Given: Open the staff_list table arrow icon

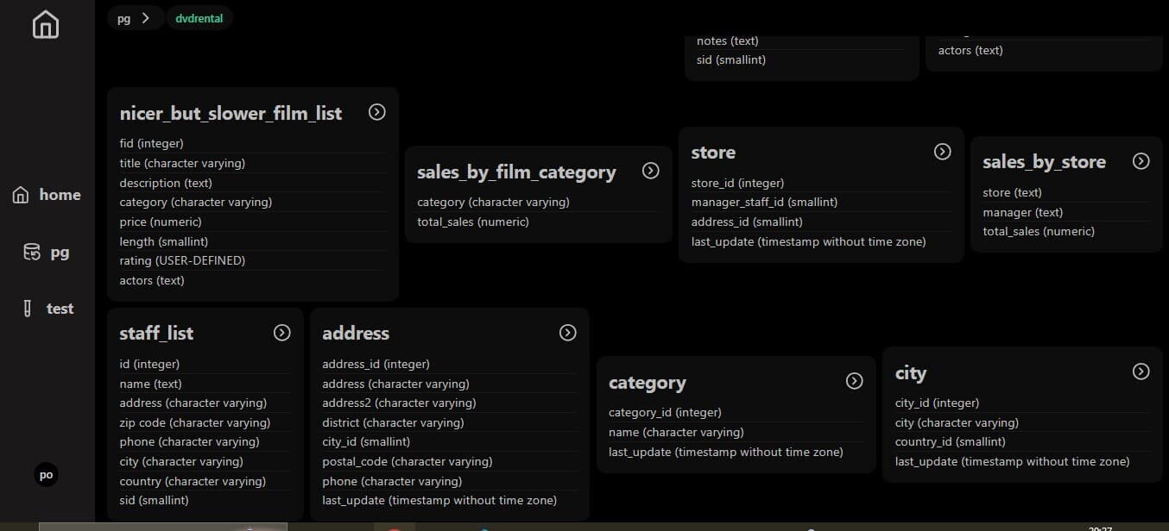Looking at the screenshot, I should (x=282, y=333).
